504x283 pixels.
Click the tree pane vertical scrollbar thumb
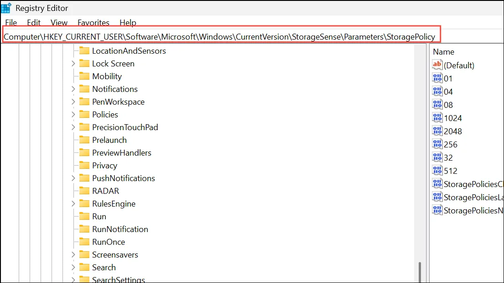[420, 273]
